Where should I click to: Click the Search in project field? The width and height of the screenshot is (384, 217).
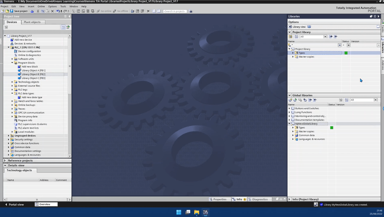click(175, 11)
